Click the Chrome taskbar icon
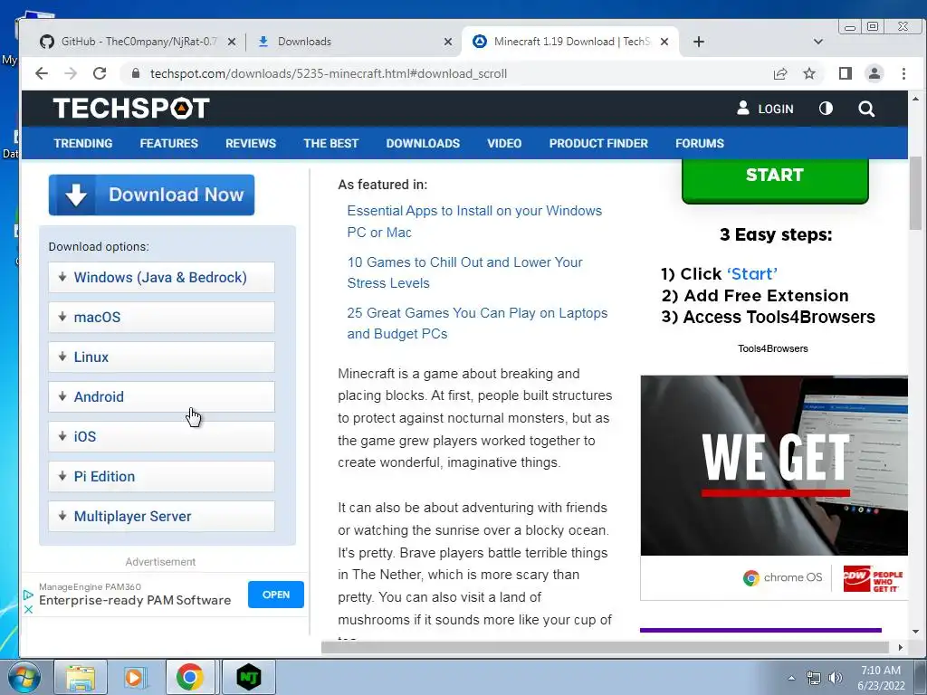Screen dimensions: 927x695 pyautogui.click(x=190, y=677)
